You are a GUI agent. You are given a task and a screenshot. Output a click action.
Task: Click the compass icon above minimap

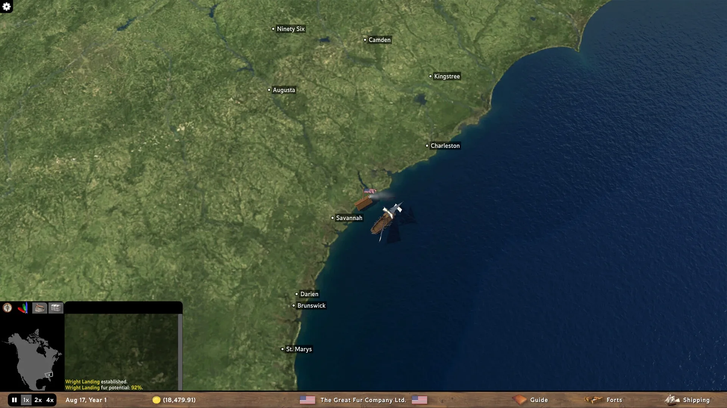click(x=8, y=308)
